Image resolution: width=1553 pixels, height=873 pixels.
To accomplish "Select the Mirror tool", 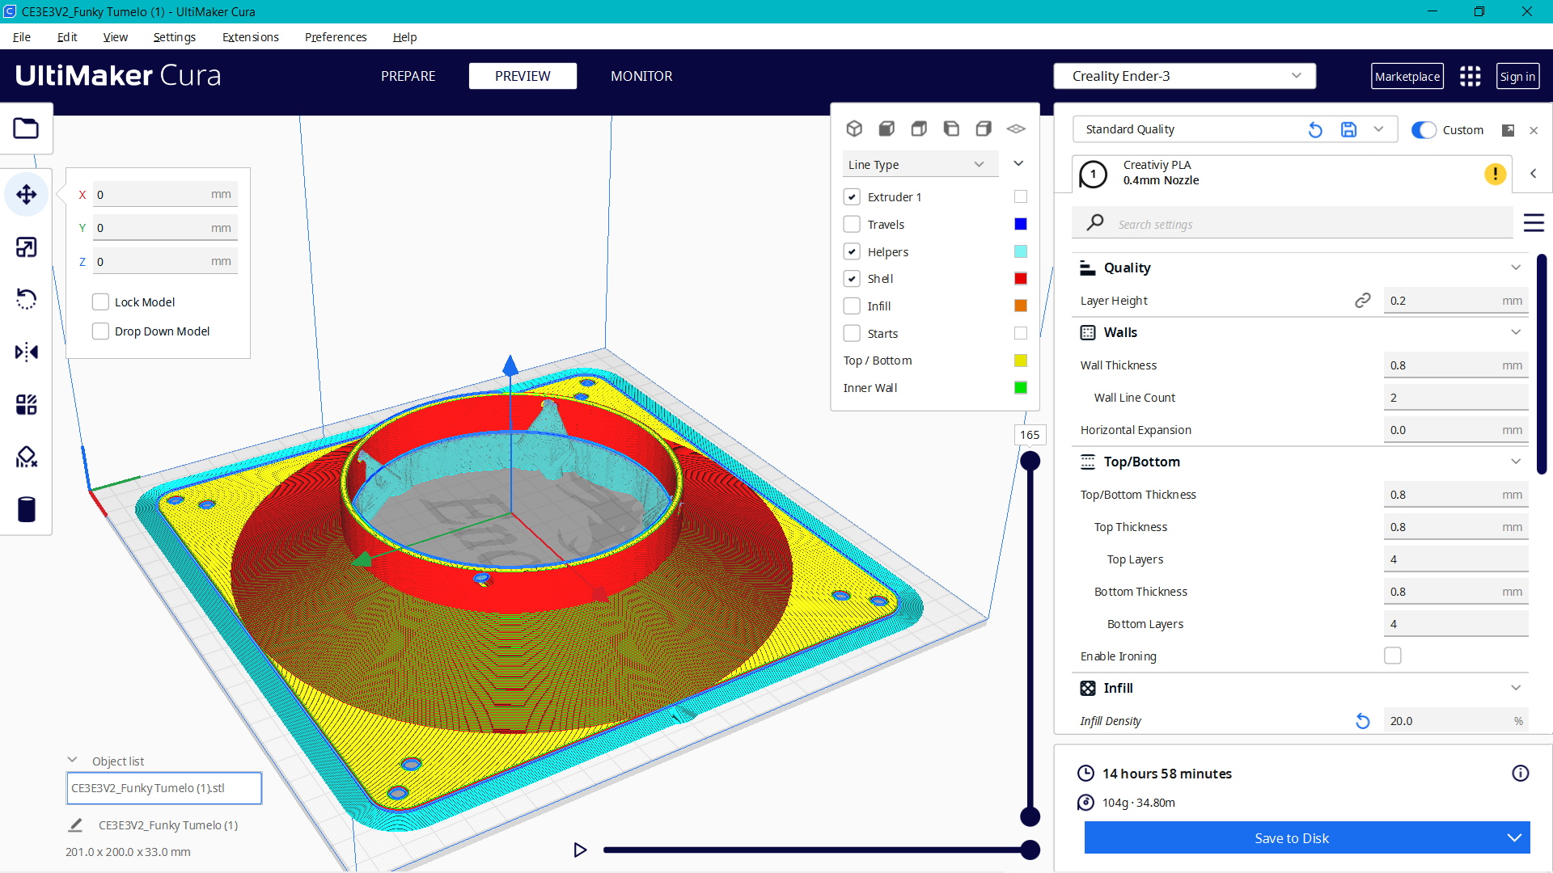I will [27, 352].
